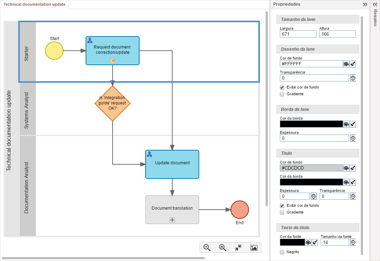Click the Borda da lane section header
This screenshot has height=261, width=380.
click(317, 109)
